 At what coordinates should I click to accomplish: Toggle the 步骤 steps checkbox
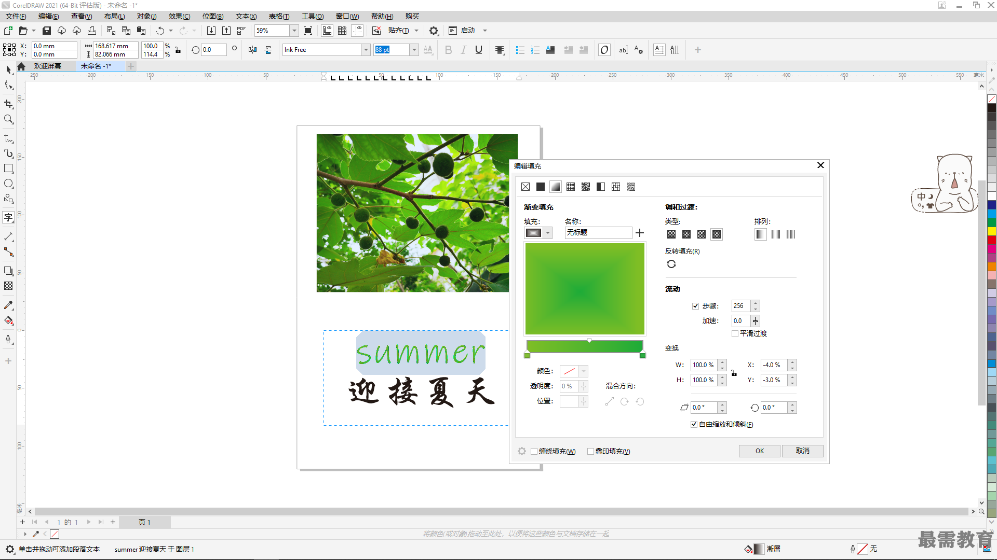point(695,306)
